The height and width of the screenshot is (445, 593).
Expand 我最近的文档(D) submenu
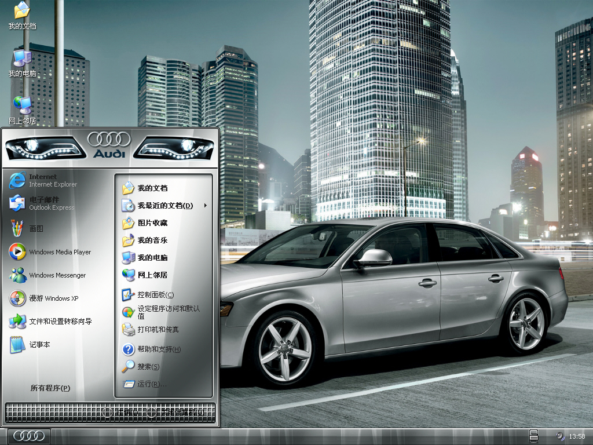[164, 206]
